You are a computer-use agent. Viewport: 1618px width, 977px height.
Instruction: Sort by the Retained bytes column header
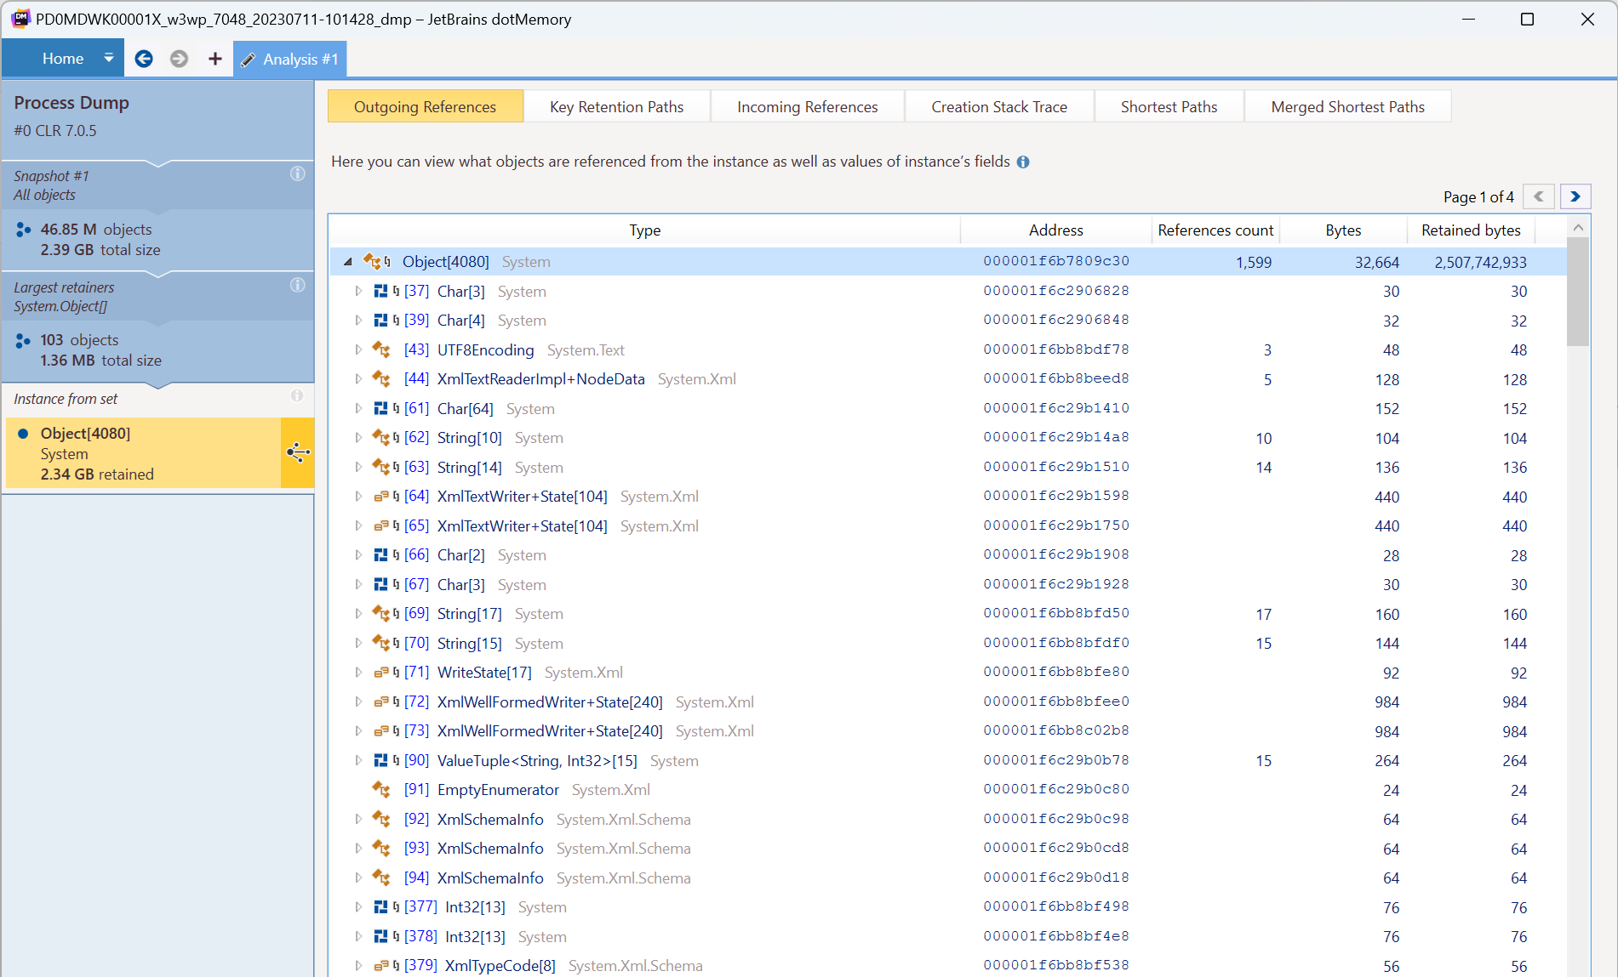(1472, 230)
